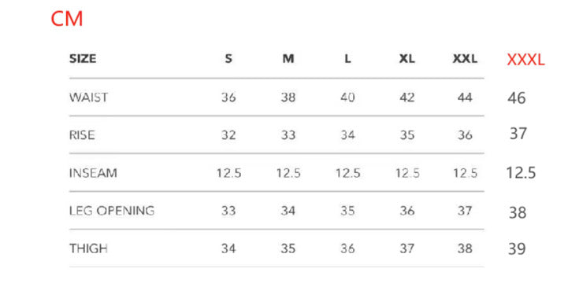Click the M size header
Viewport: 579px width, 298px height.
click(x=288, y=58)
